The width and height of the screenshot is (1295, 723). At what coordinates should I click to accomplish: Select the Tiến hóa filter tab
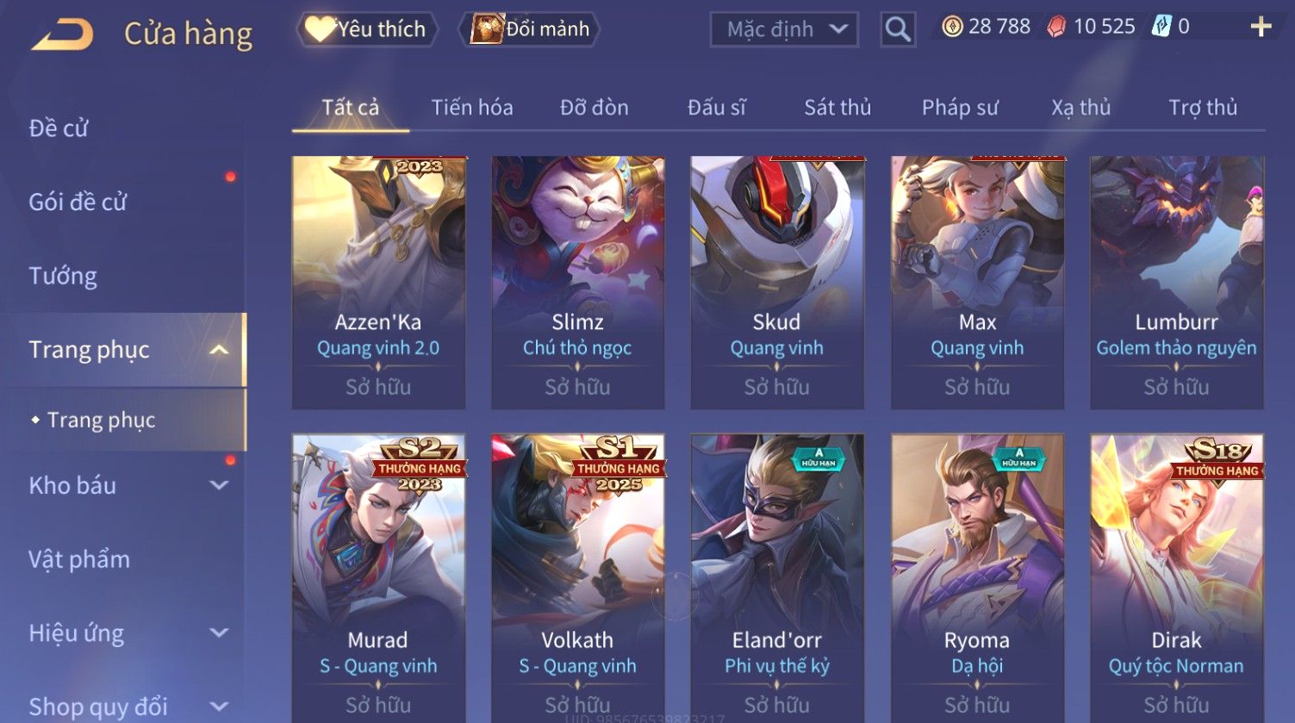point(472,108)
